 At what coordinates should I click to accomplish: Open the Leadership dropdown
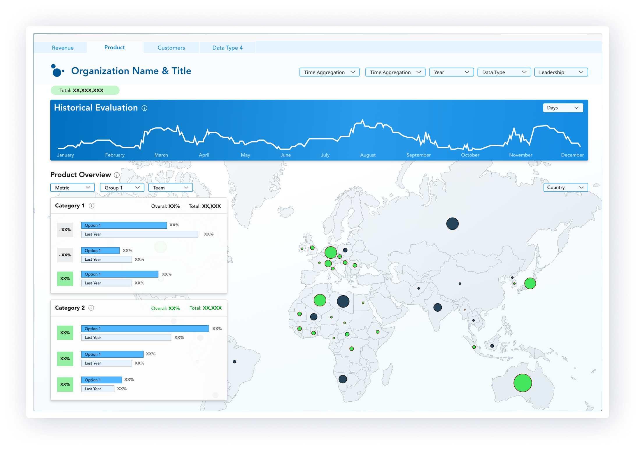561,72
